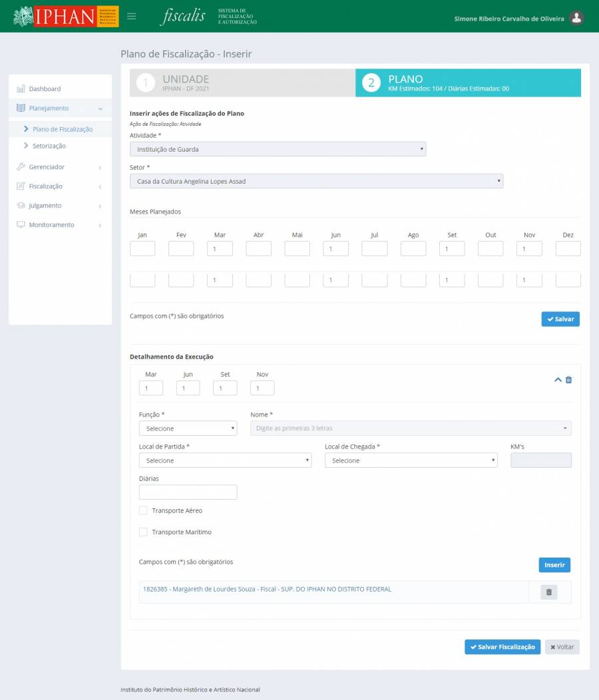Remove Margareth de Lourdes Souza entry
The width and height of the screenshot is (599, 700).
pyautogui.click(x=548, y=592)
